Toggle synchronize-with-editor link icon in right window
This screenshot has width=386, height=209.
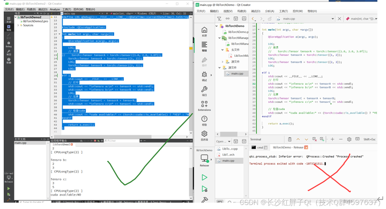227,19
